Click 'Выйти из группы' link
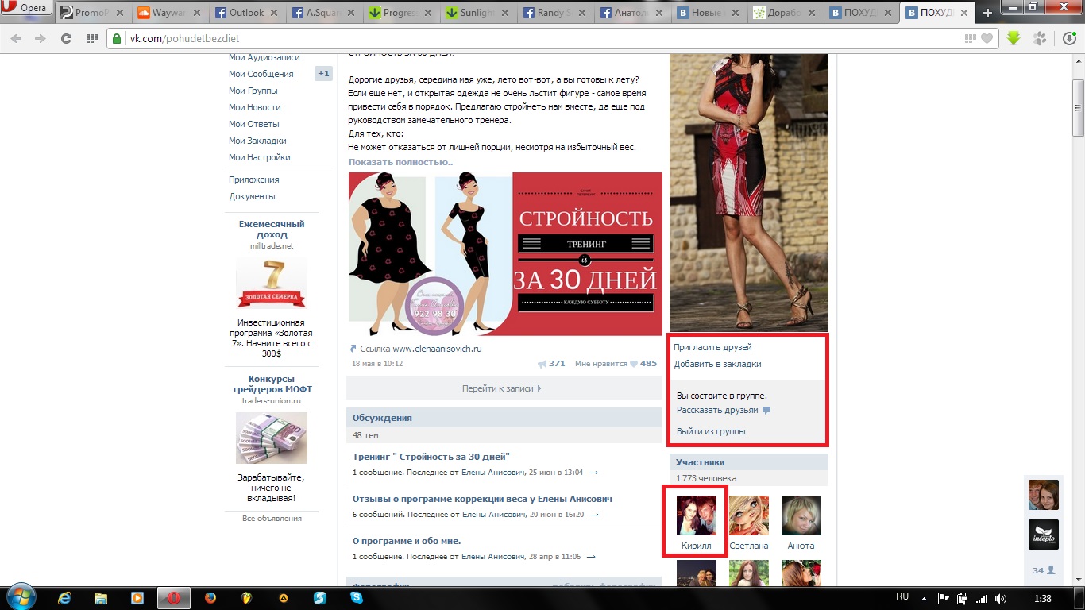 click(711, 431)
